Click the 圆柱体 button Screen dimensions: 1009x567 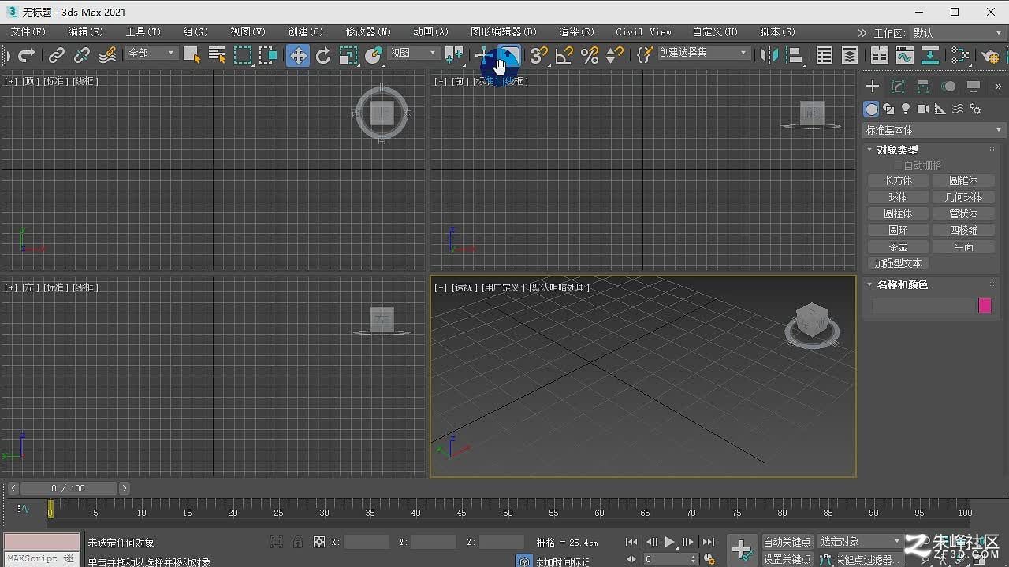(x=898, y=213)
